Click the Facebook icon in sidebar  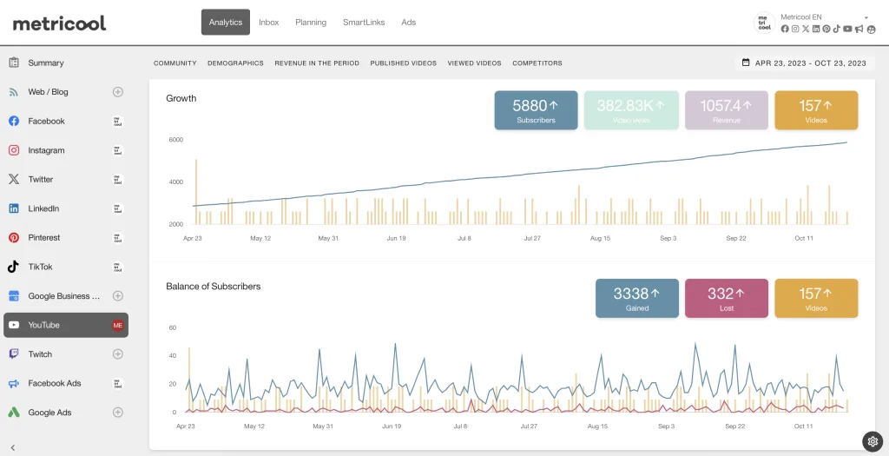[14, 121]
